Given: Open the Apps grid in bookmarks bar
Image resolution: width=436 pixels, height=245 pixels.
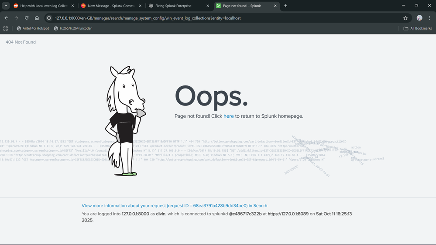Looking at the screenshot, I should (x=6, y=28).
